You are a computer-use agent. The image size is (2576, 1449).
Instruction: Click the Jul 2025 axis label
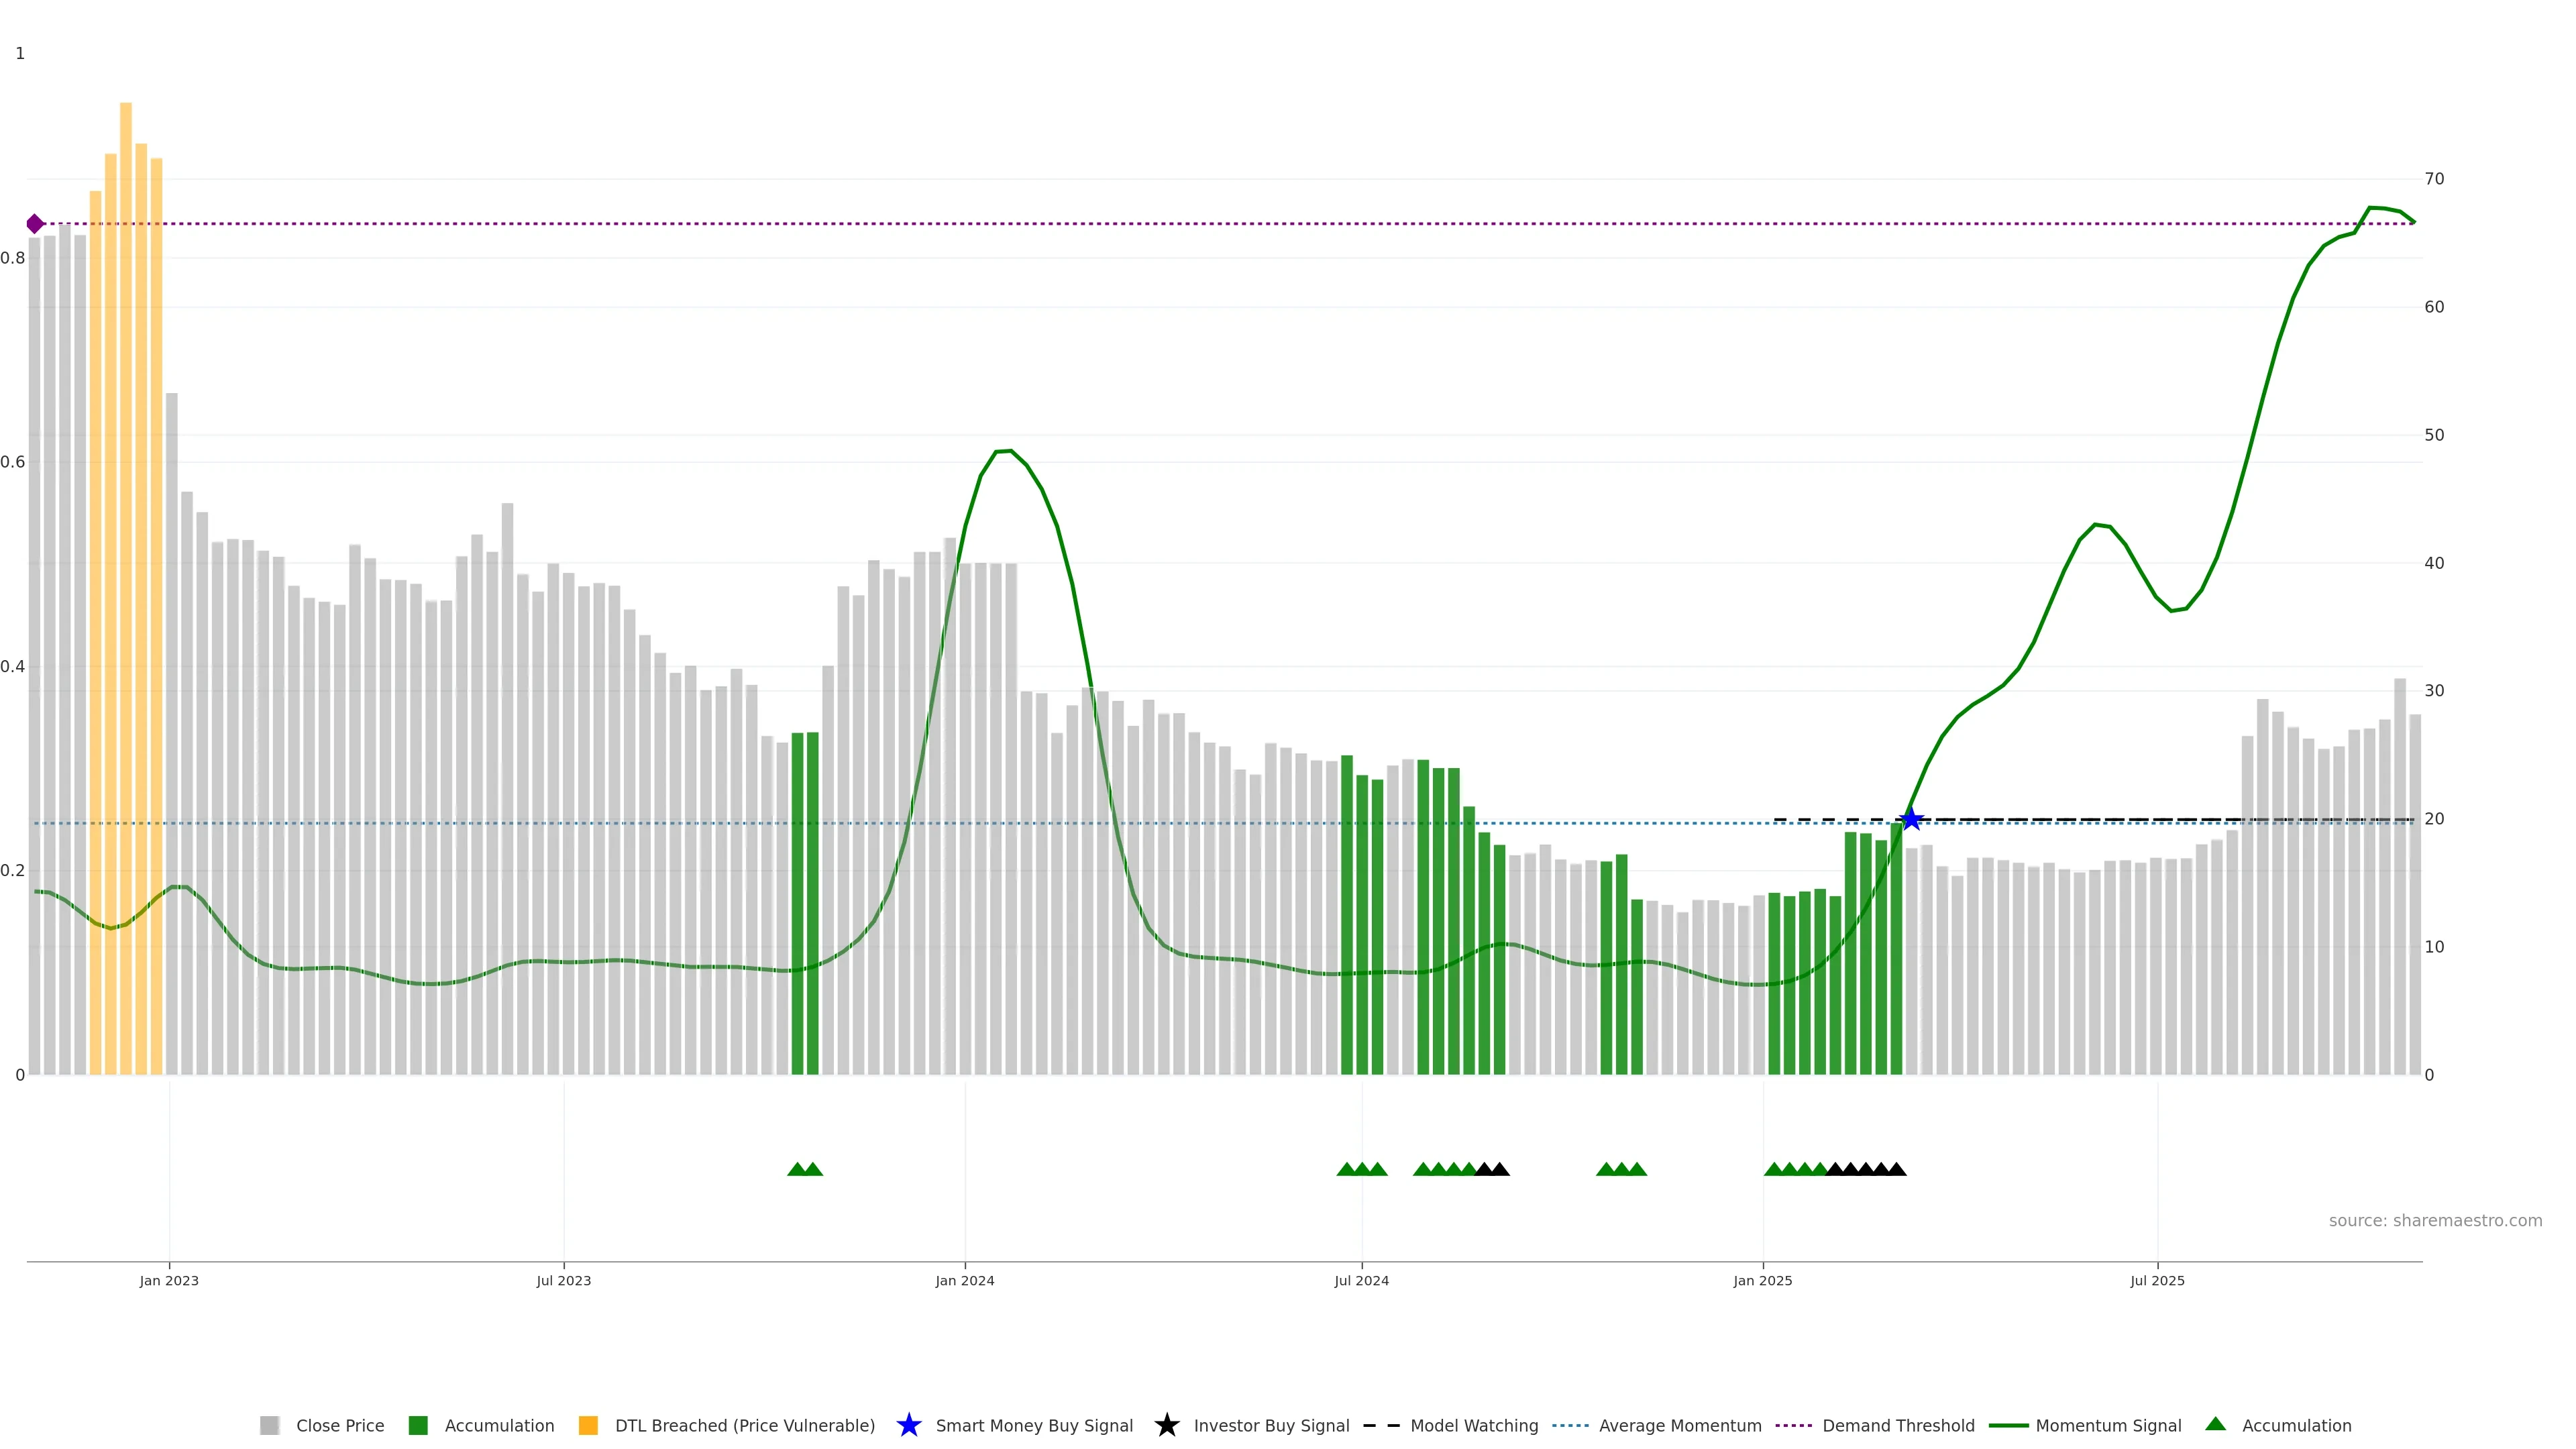point(2157,1280)
